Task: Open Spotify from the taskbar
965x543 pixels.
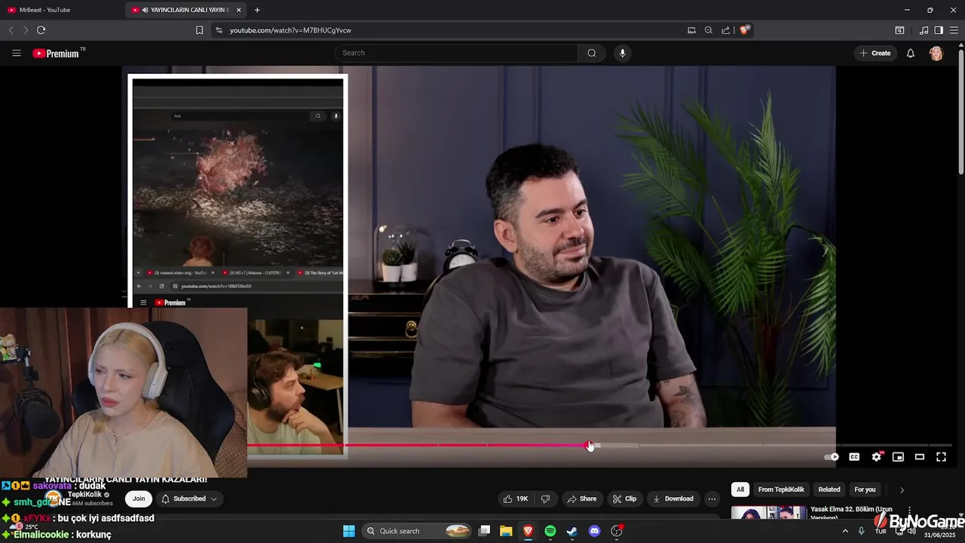Action: coord(550,531)
